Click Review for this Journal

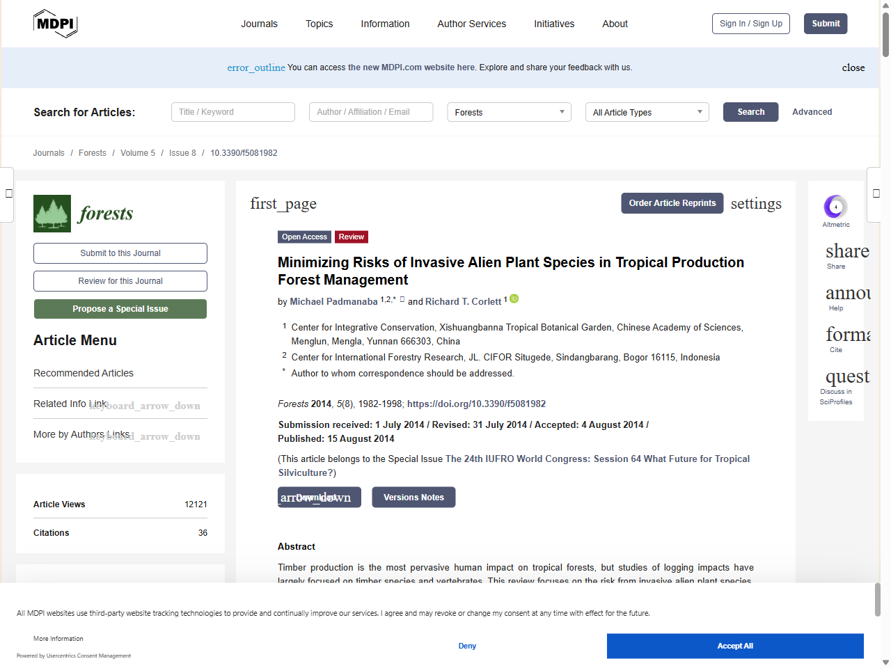click(120, 281)
